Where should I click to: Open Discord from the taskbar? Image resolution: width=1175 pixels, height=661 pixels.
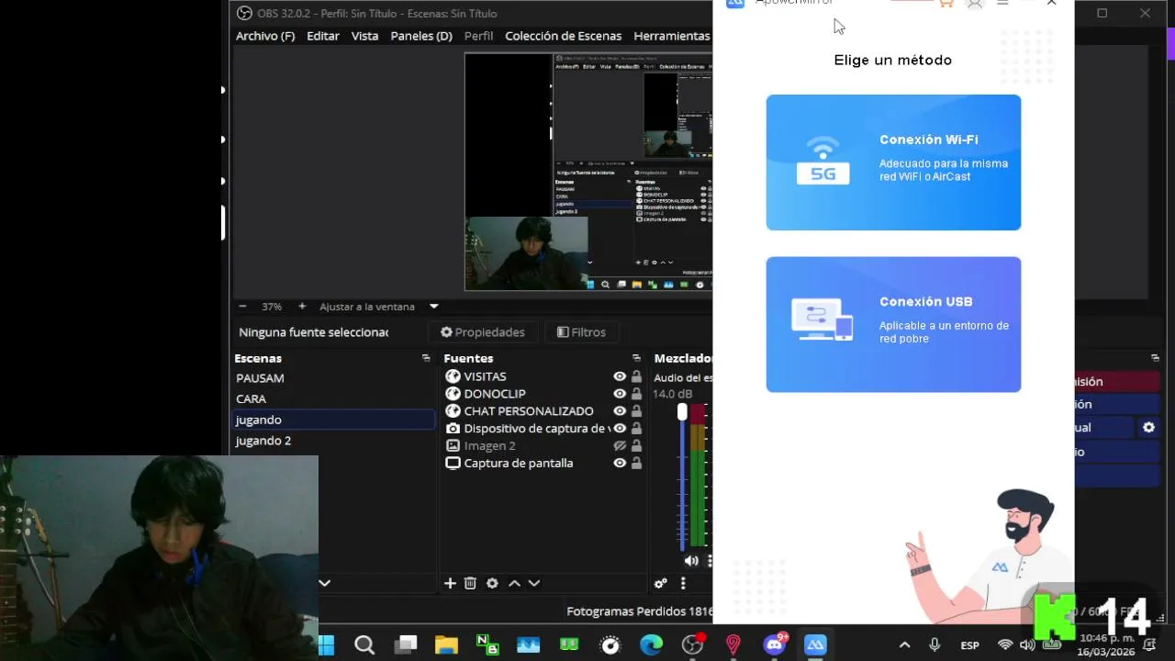[x=775, y=644]
